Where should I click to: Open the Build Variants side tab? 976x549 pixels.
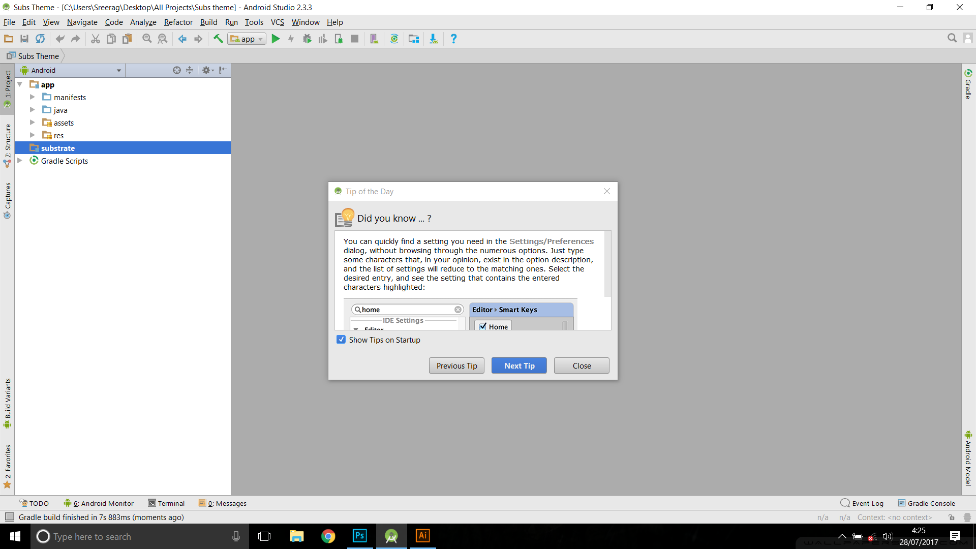[x=8, y=403]
